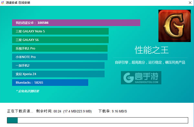Select the Bluestacks 58265 bar
194x127 pixels.
click(50, 82)
